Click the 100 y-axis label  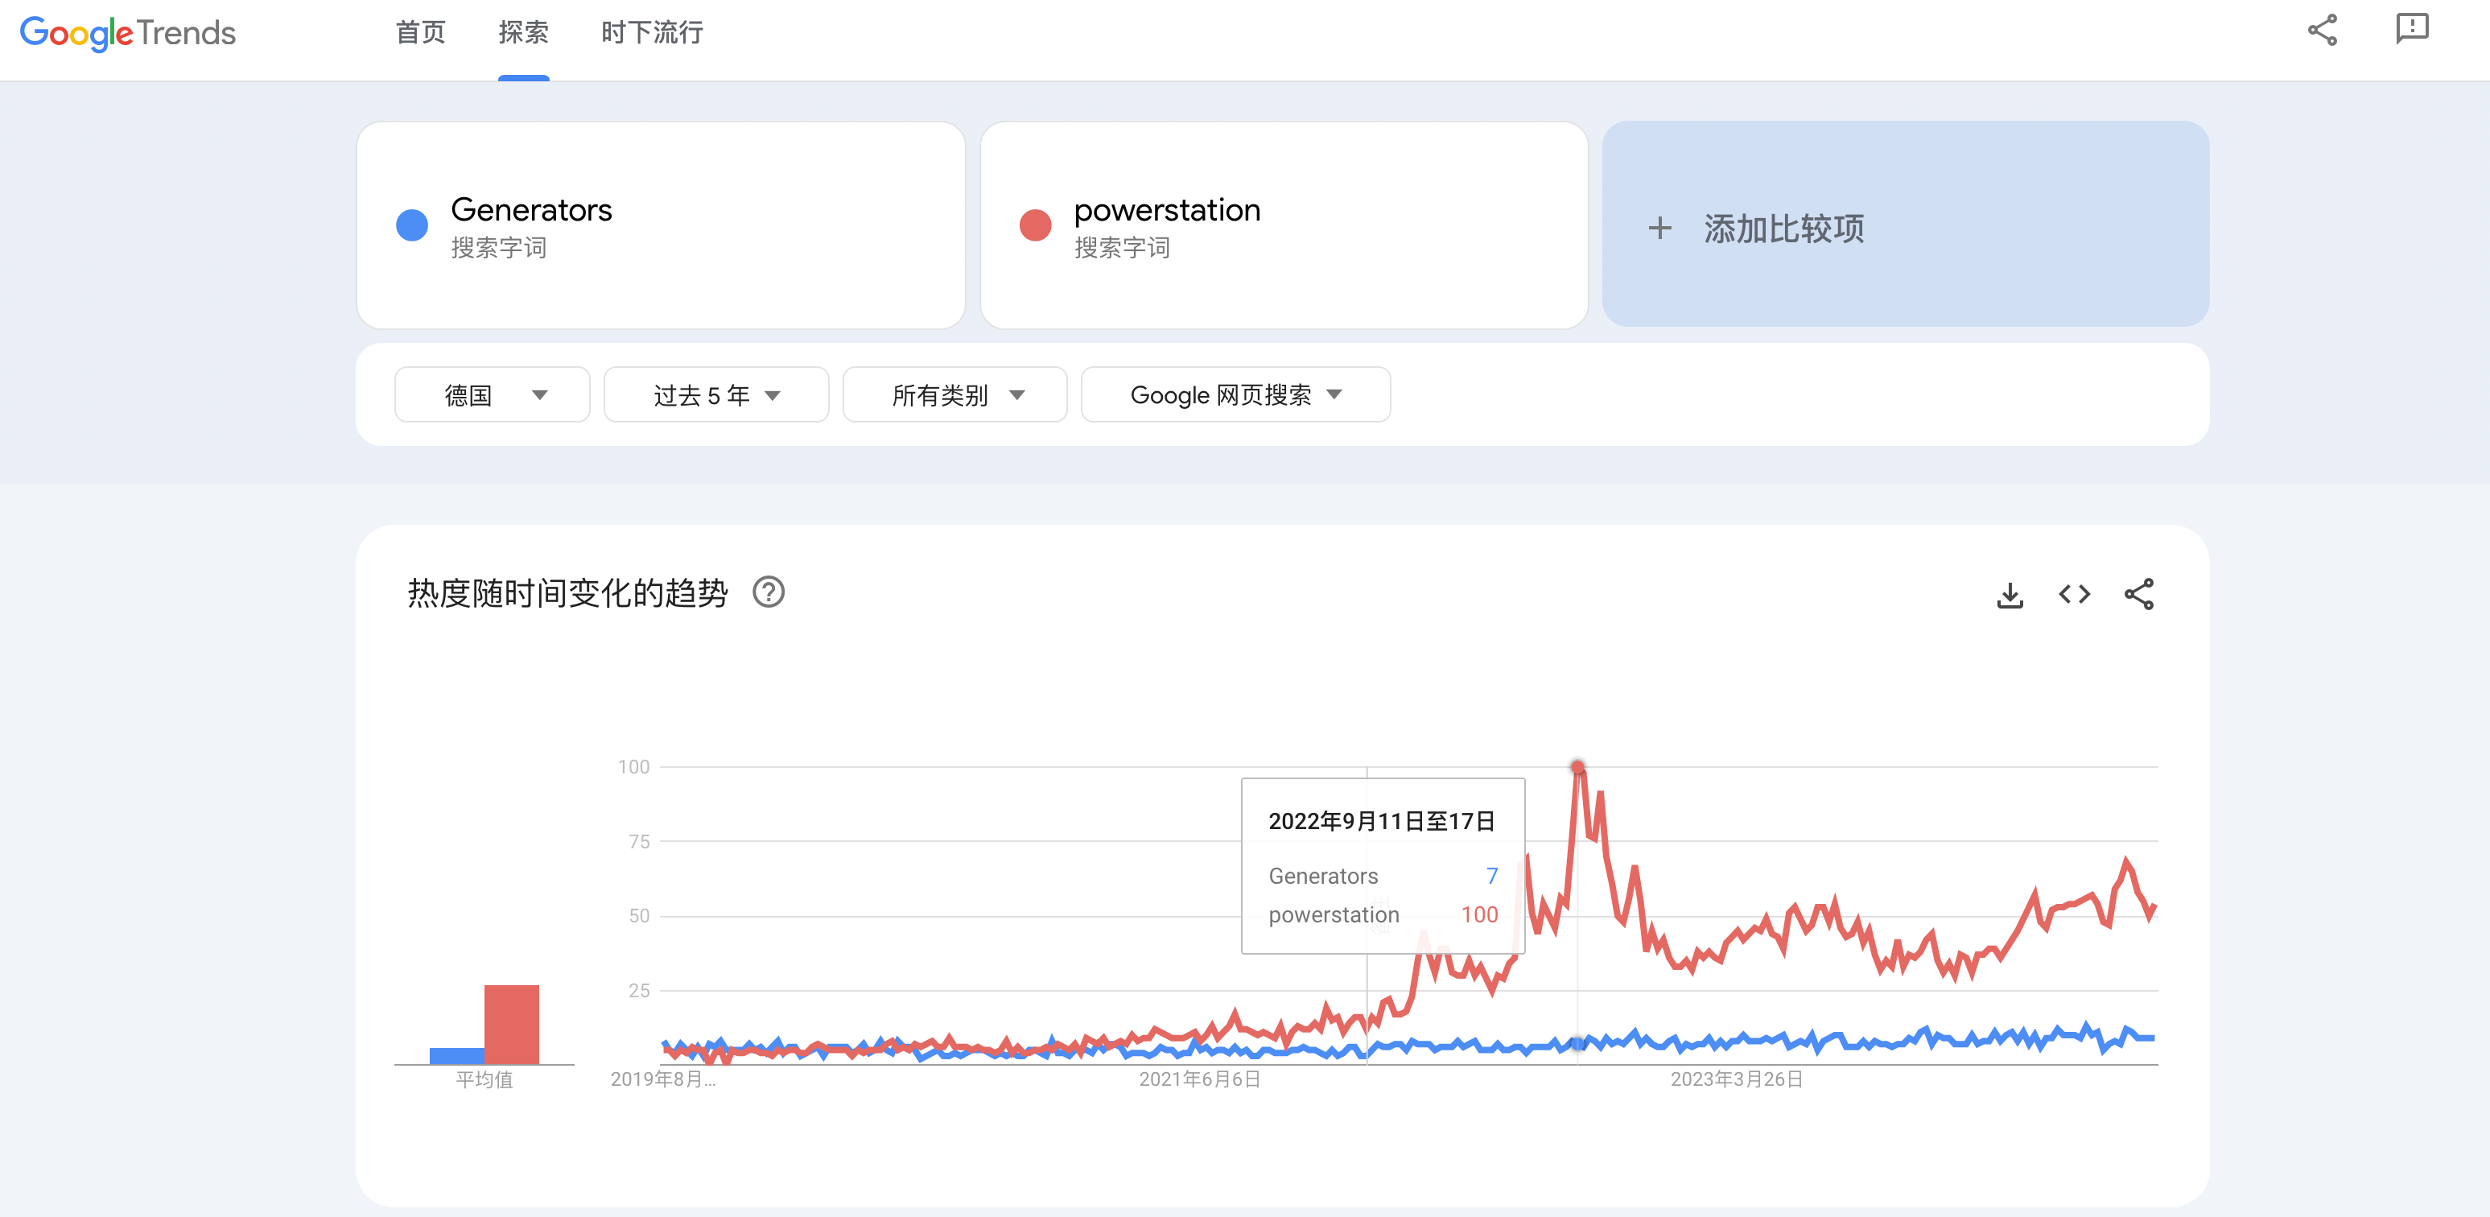click(x=634, y=768)
